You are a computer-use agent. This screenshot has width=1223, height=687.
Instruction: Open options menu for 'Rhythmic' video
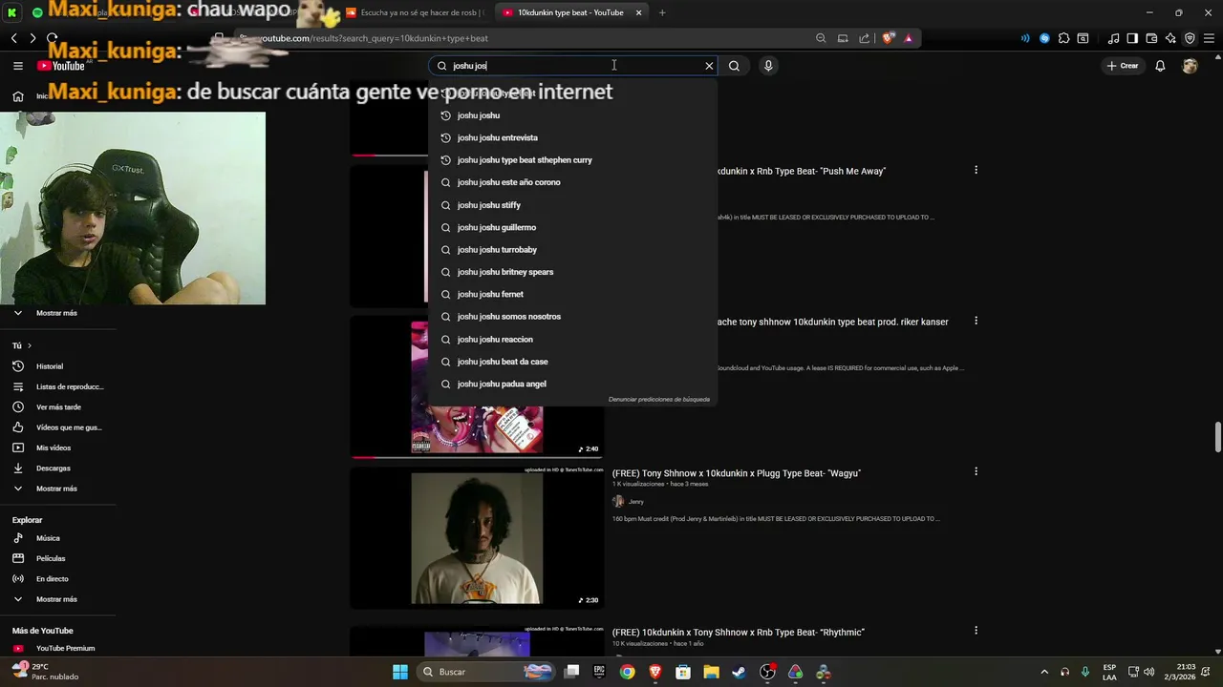click(976, 631)
